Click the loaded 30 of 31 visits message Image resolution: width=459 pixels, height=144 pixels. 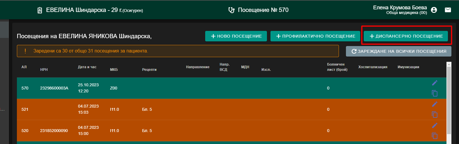(91, 51)
